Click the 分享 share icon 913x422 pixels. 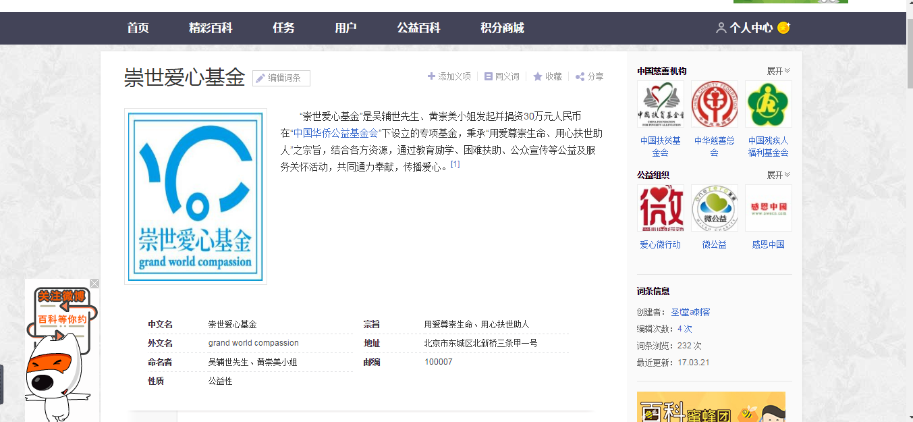click(x=580, y=76)
